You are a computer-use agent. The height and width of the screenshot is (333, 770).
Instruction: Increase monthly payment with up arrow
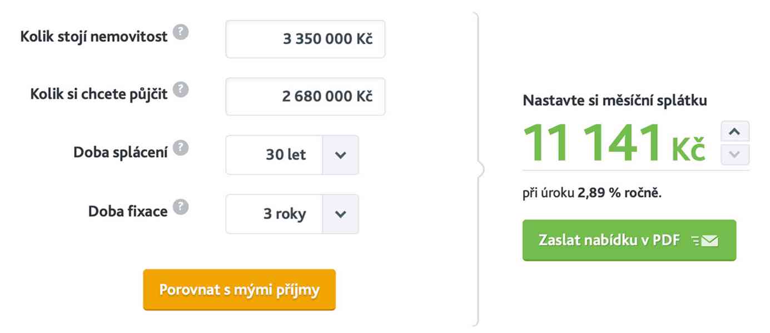coord(734,131)
